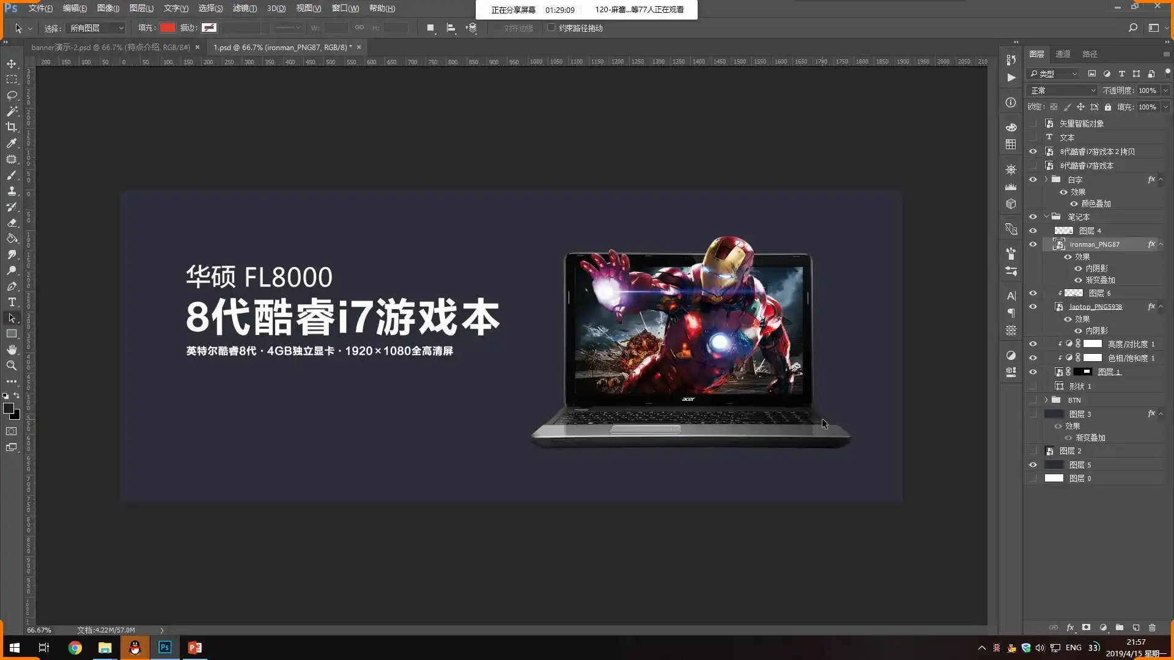Select the Rectangle shape tool
Viewport: 1174px width, 660px height.
coord(12,334)
